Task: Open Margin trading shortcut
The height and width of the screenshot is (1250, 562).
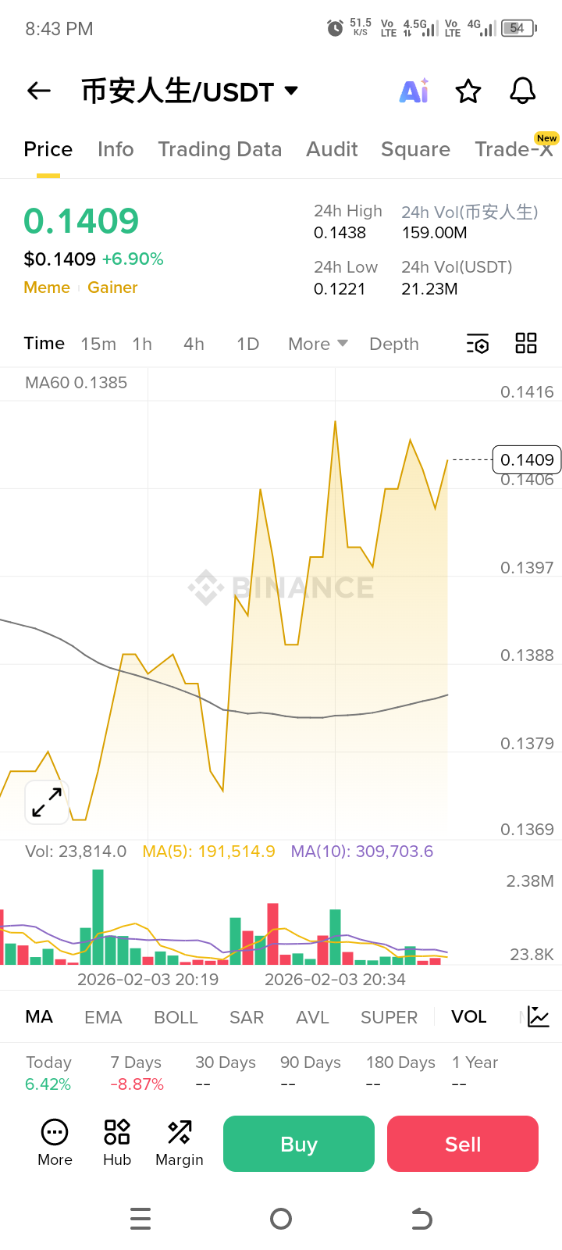Action: (180, 1142)
